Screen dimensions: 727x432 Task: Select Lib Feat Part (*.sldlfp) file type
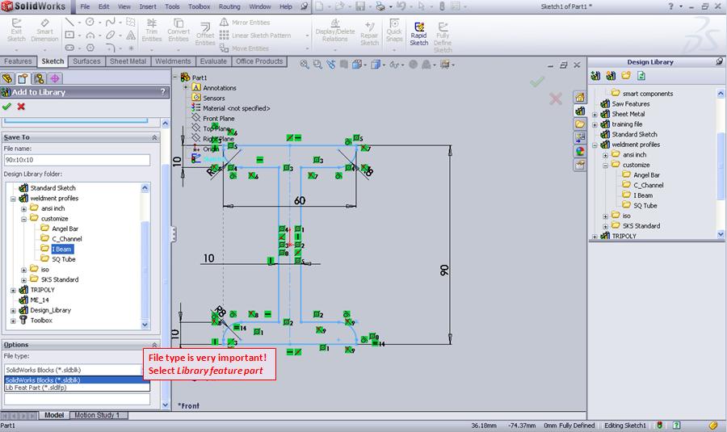tap(77, 388)
